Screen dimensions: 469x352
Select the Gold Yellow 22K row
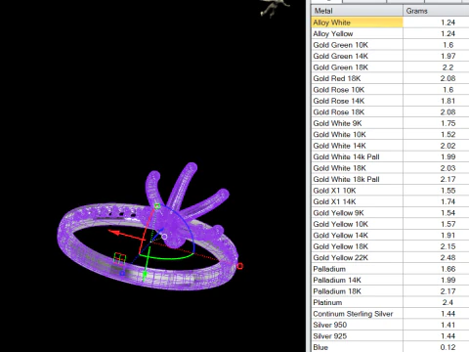pyautogui.click(x=390, y=257)
